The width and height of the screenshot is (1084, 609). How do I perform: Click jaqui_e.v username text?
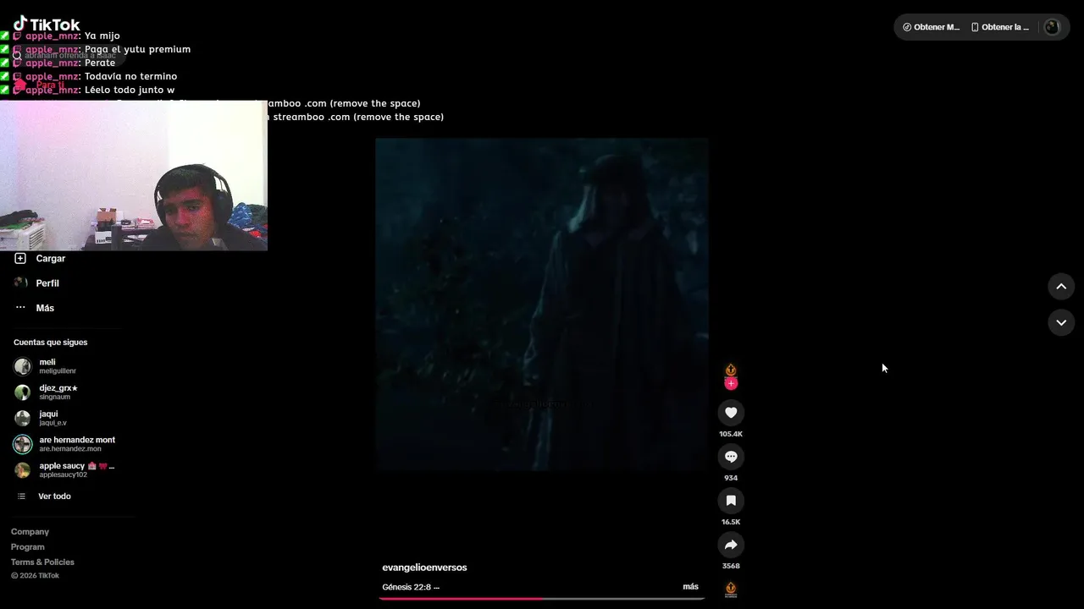(53, 423)
